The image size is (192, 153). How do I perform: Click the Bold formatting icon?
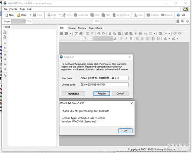pos(121,39)
